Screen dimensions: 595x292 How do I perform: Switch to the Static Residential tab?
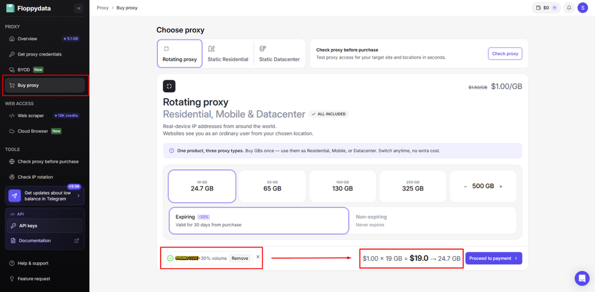tap(228, 54)
